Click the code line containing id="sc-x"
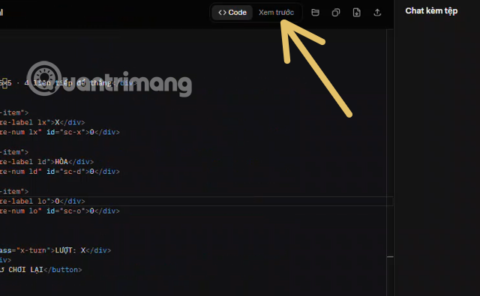This screenshot has height=296, width=480. click(60, 132)
